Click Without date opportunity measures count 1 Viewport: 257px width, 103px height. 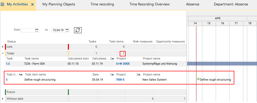point(184,99)
